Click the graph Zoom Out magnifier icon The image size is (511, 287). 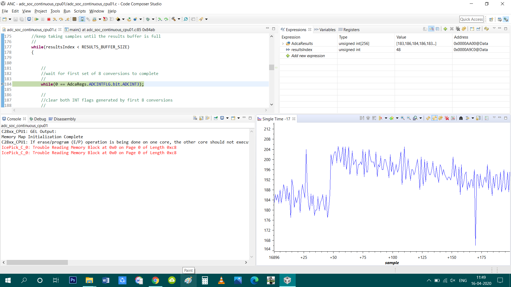click(x=409, y=118)
